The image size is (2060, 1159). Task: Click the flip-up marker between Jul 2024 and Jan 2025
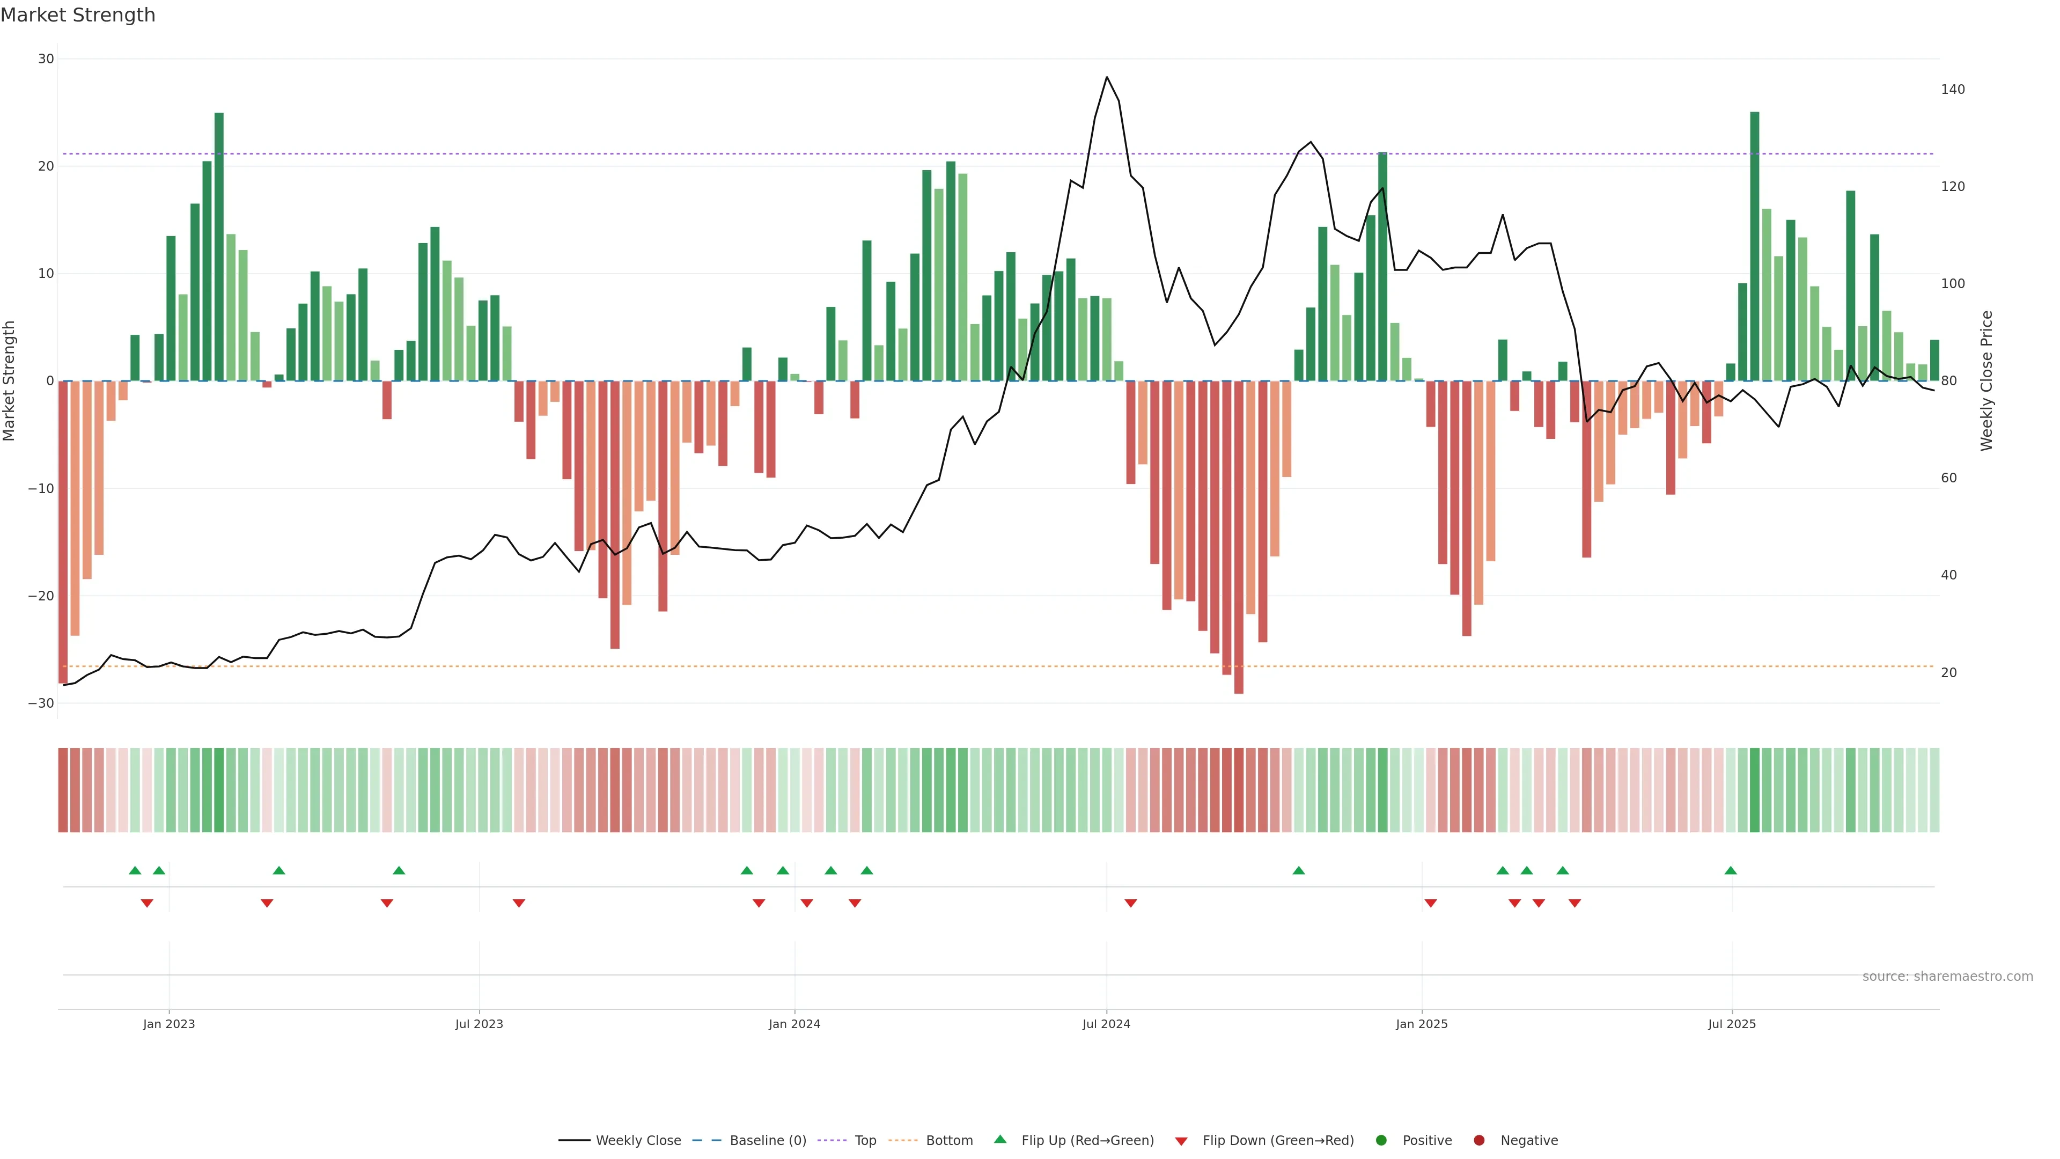(x=1299, y=870)
